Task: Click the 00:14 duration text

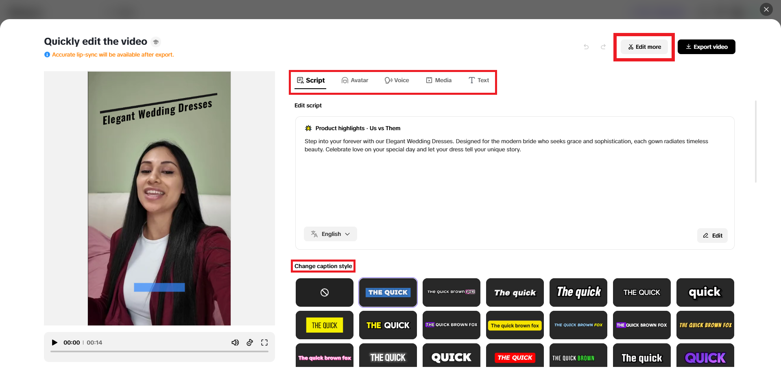Action: [x=94, y=343]
